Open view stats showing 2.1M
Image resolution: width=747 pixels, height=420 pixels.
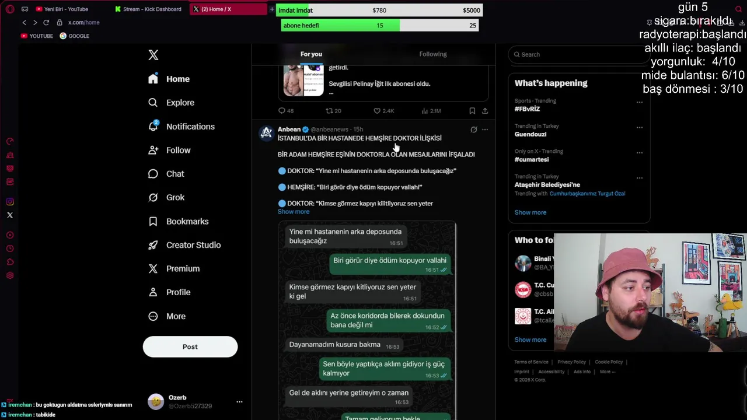pos(431,111)
